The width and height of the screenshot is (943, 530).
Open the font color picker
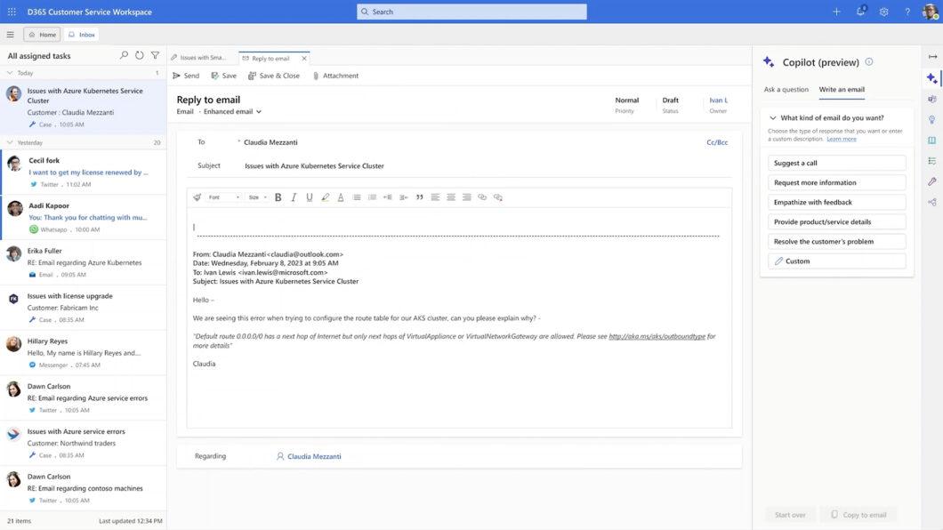tap(341, 197)
